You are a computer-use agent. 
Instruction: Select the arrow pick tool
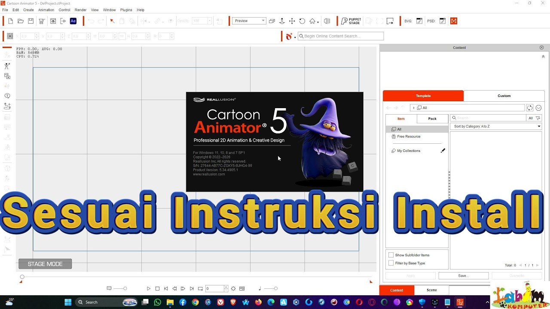point(112,21)
